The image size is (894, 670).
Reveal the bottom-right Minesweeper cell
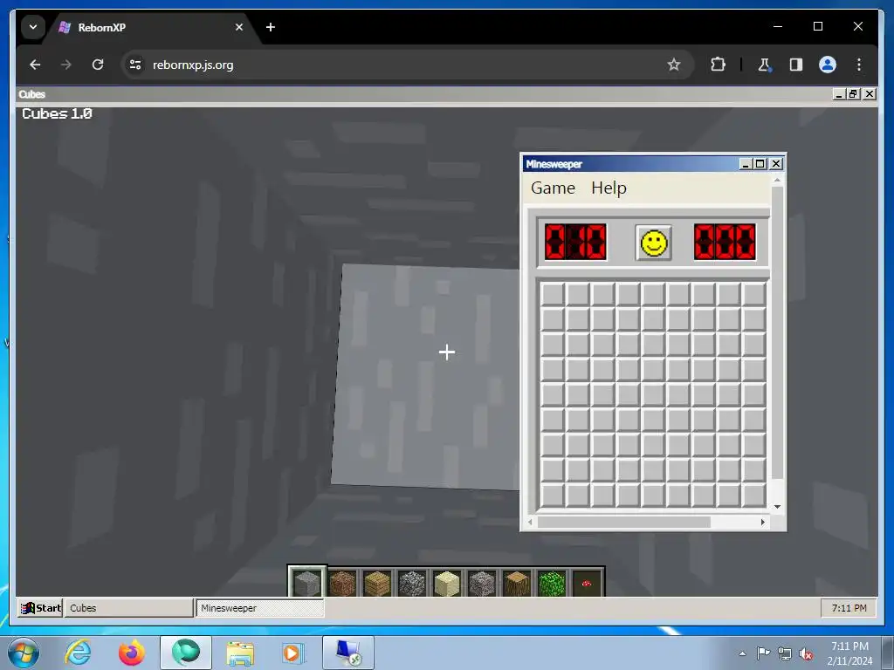pos(753,496)
